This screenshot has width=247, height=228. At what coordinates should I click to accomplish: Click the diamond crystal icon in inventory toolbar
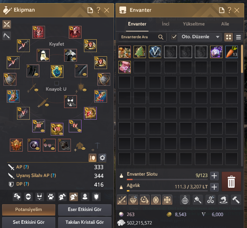(x=133, y=200)
